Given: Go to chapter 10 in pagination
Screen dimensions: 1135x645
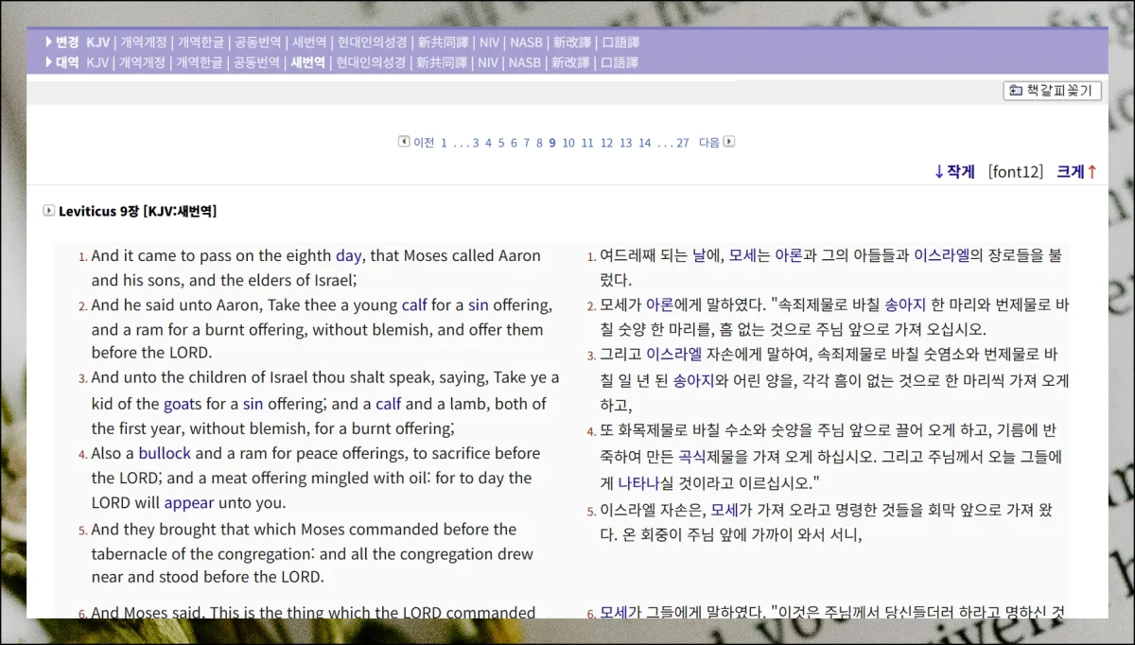Looking at the screenshot, I should [x=567, y=143].
